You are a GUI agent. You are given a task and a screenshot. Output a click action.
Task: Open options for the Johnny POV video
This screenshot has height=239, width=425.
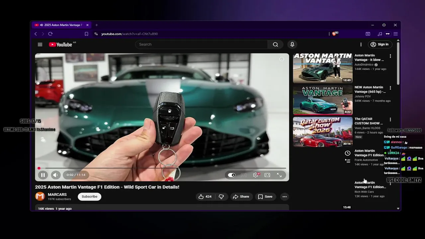(x=390, y=88)
